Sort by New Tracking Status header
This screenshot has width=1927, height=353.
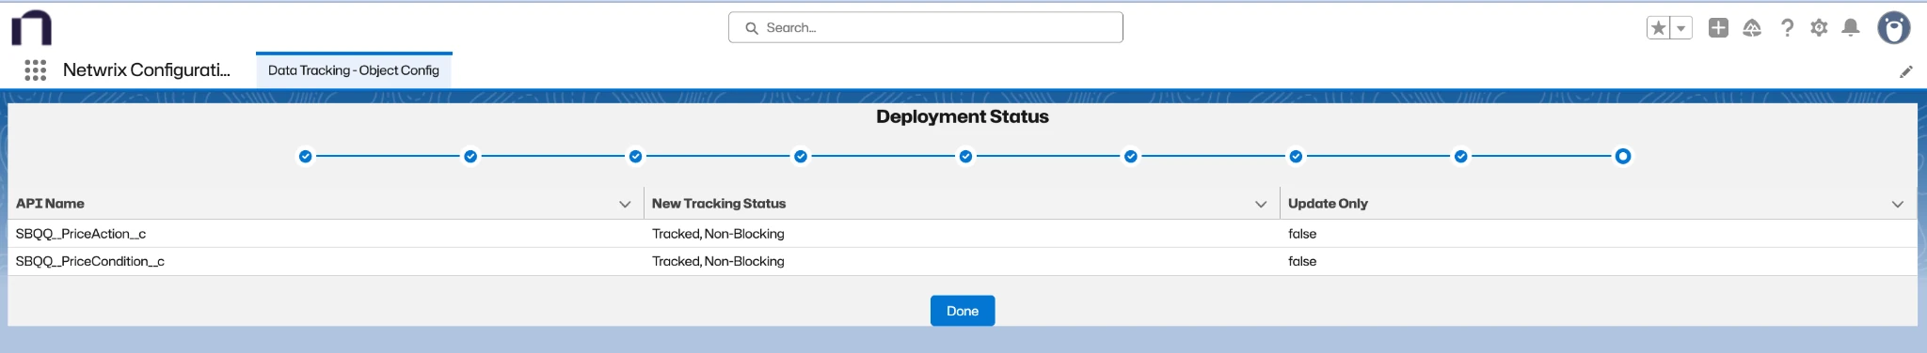[x=719, y=204]
